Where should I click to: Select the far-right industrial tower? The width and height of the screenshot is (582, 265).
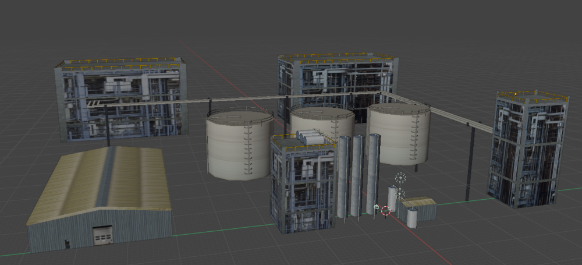pyautogui.click(x=527, y=149)
